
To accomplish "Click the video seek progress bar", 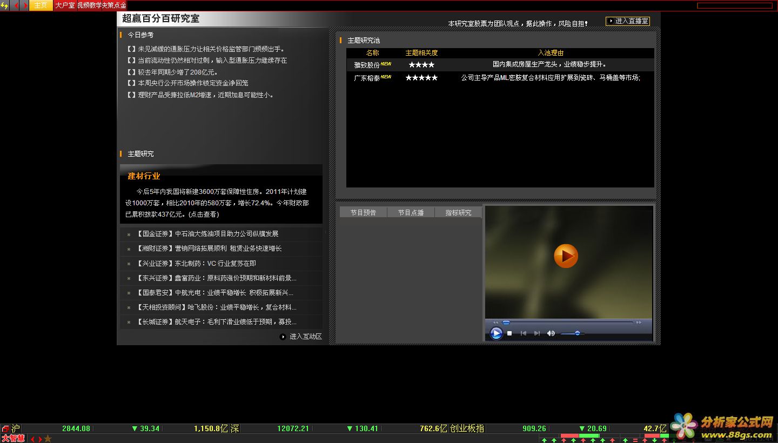I will coord(568,323).
